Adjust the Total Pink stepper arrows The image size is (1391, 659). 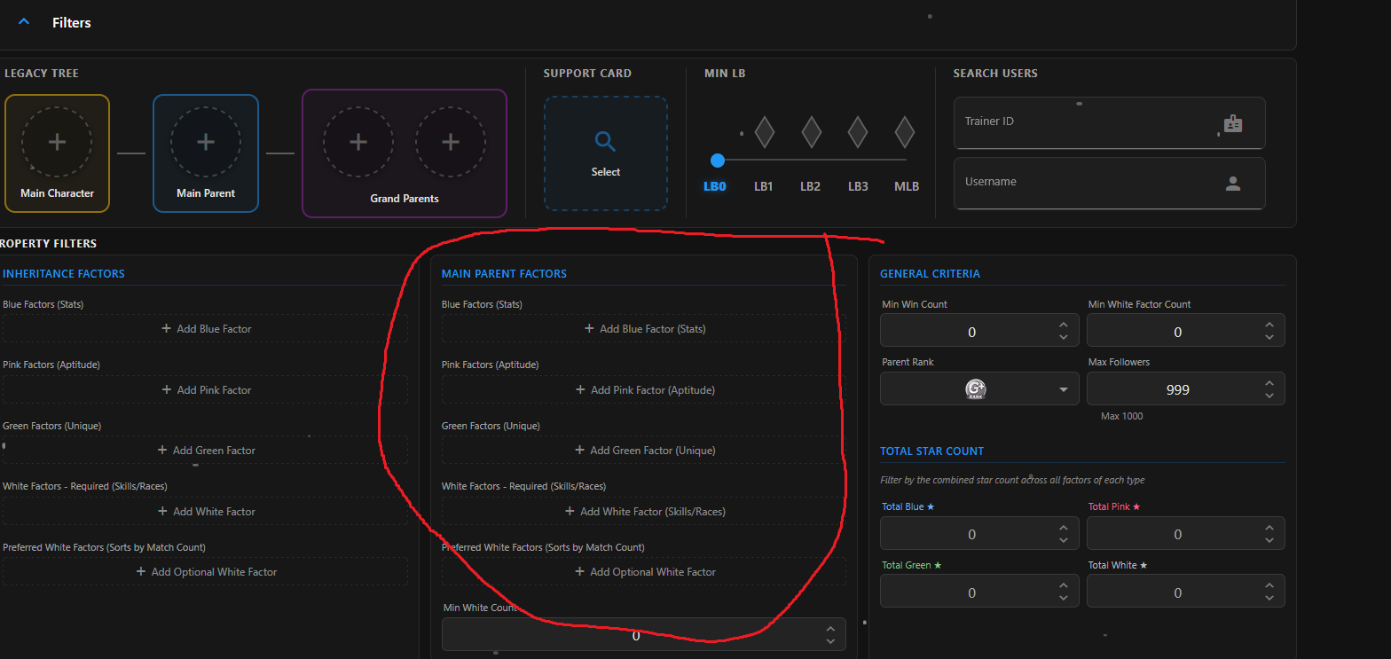[1269, 534]
